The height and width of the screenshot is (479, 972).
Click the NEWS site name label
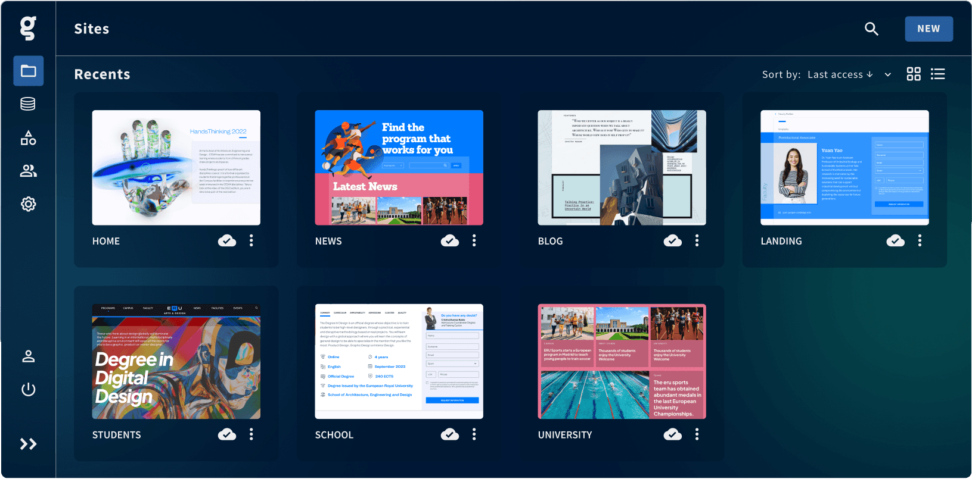pyautogui.click(x=328, y=241)
